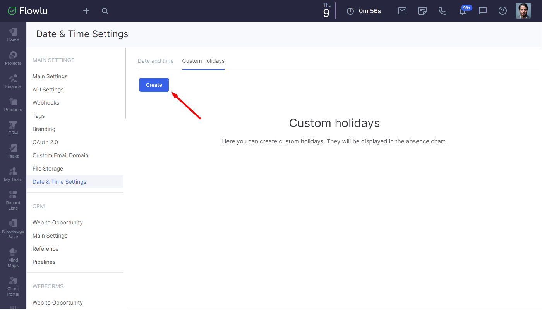Screen dimensions: 542x310
Task: Switch to the Date and time tab
Action: [156, 61]
